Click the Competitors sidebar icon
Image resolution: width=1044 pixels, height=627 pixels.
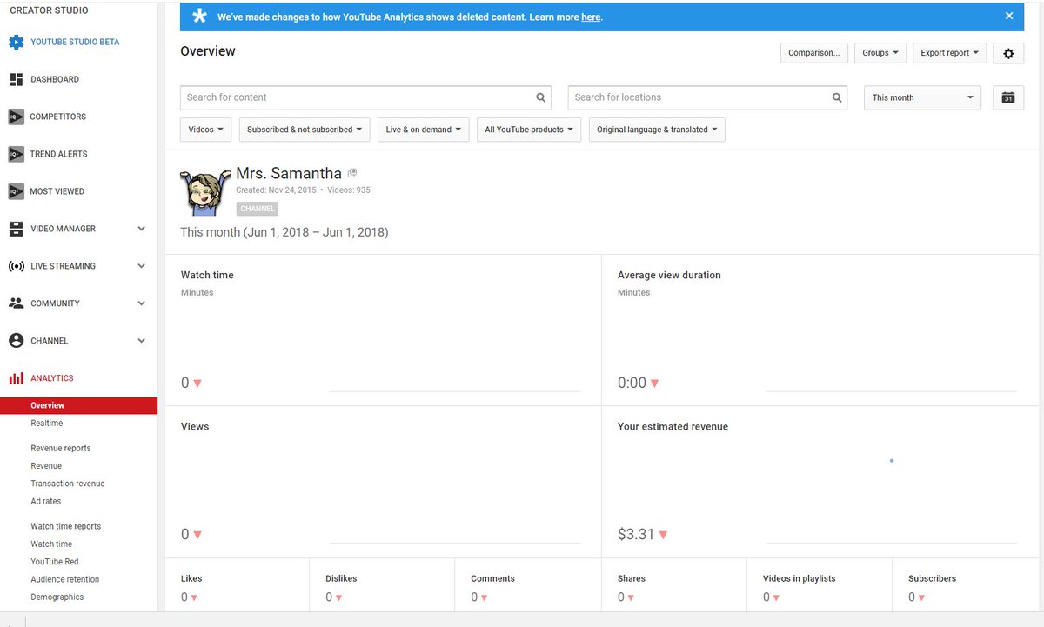(x=16, y=117)
